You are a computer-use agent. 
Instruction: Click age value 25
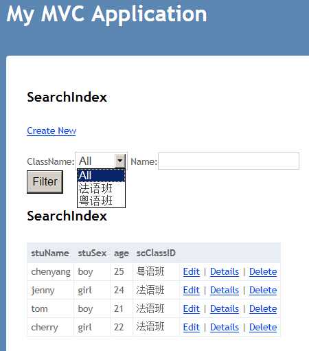pos(119,272)
